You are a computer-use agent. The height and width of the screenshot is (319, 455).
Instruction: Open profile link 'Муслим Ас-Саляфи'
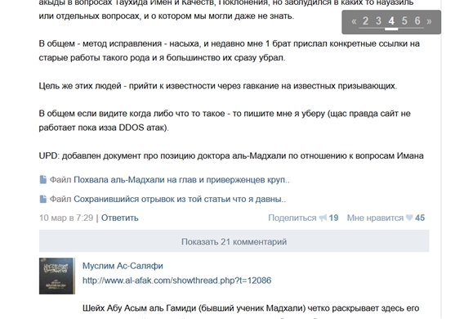pyautogui.click(x=123, y=266)
